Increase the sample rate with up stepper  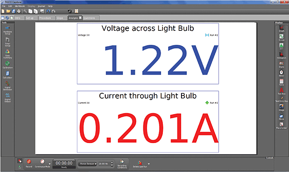pyautogui.click(x=112, y=162)
